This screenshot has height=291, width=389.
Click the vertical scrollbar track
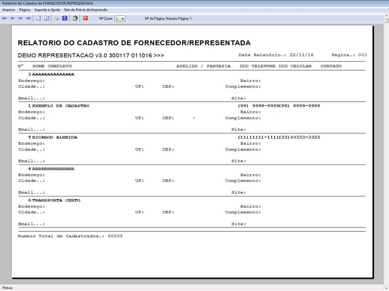[386, 145]
